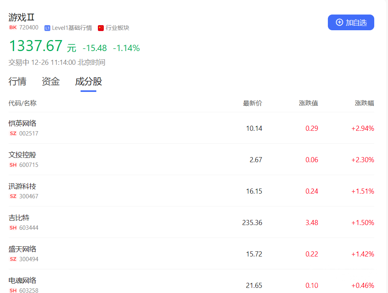
Task: Click the SH badge beside 603444
Action: (13, 228)
